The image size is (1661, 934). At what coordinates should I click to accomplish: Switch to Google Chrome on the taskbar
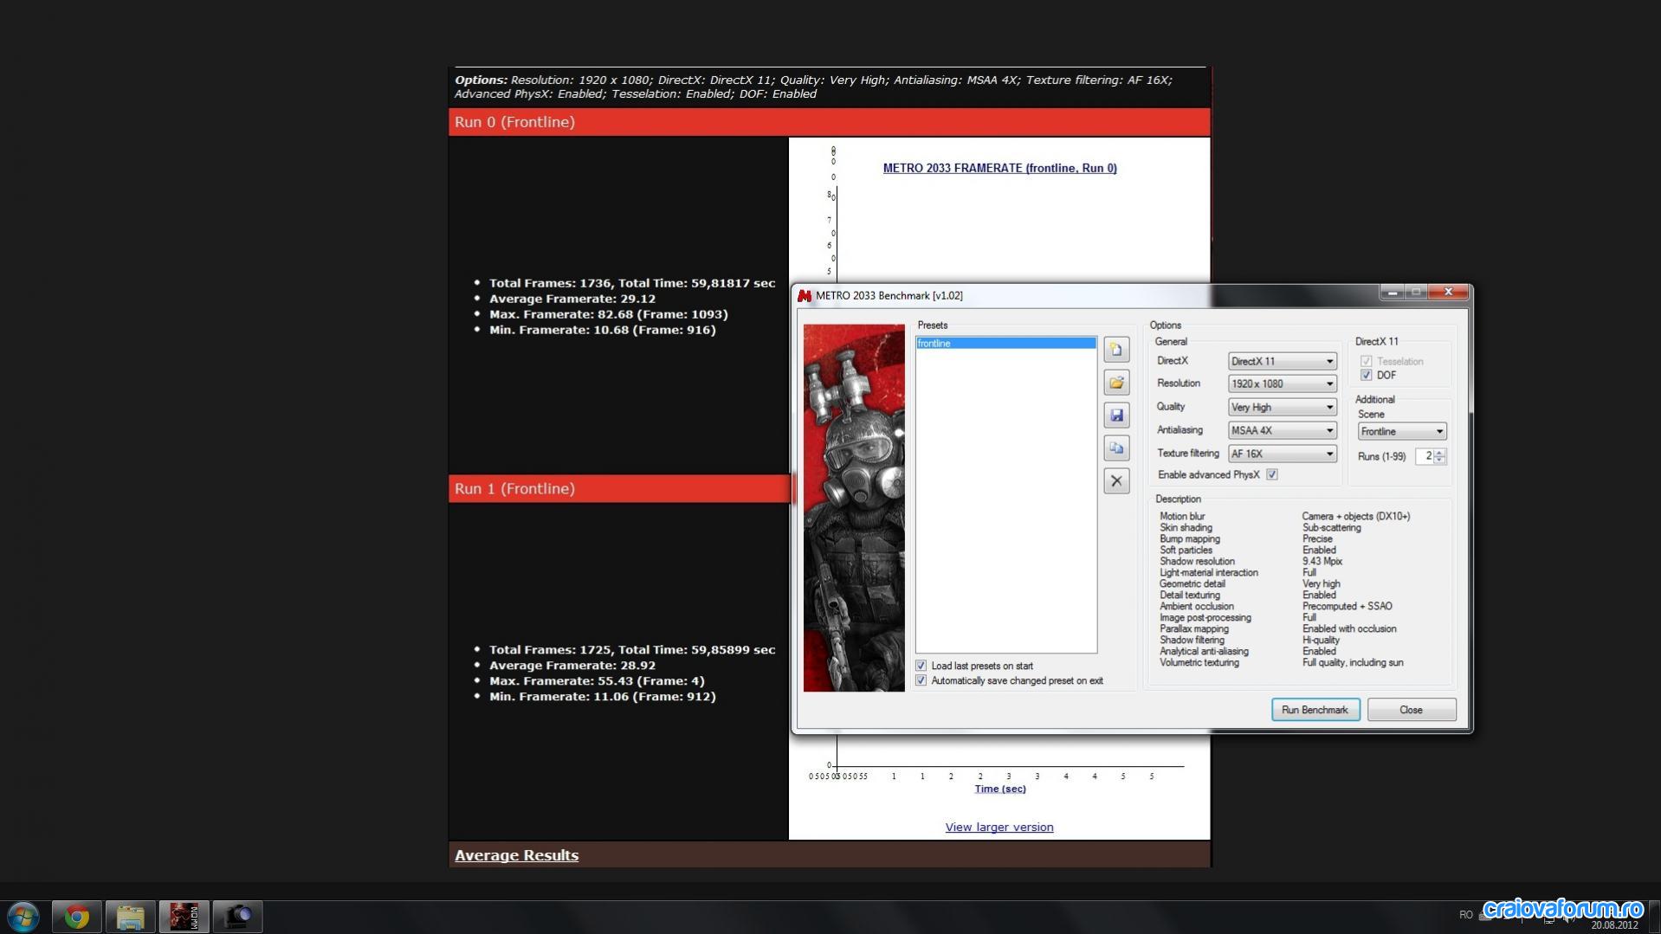[x=76, y=917]
